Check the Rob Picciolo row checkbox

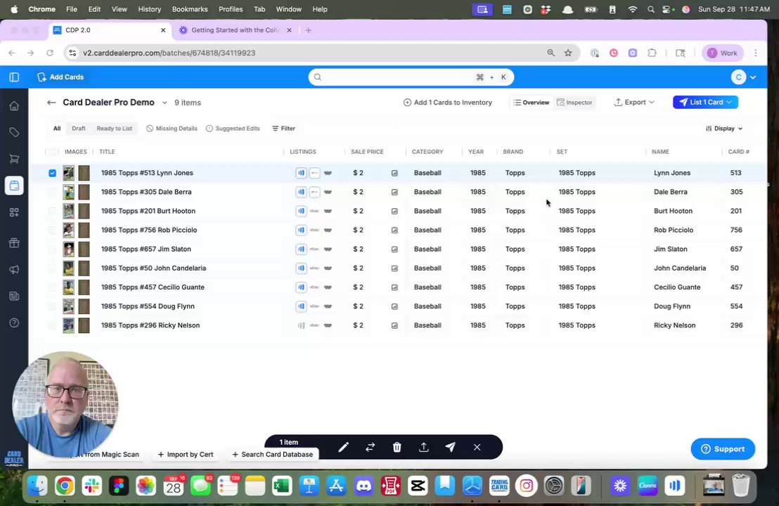pos(52,231)
